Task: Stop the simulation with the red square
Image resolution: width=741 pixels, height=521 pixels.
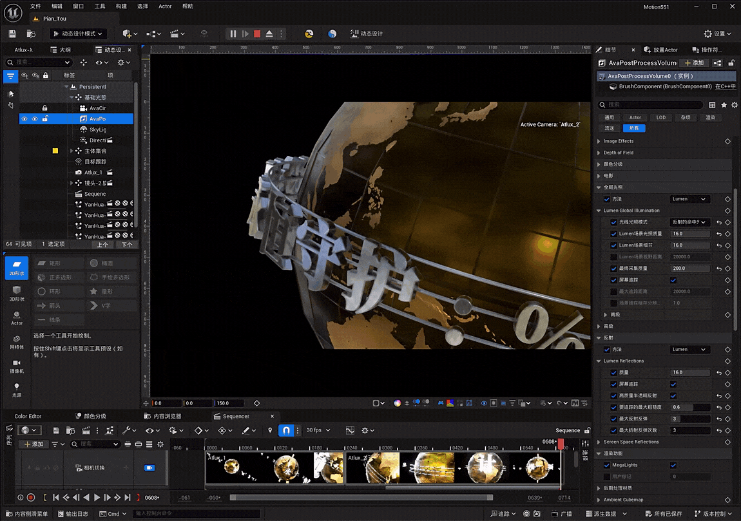Action: pos(257,33)
